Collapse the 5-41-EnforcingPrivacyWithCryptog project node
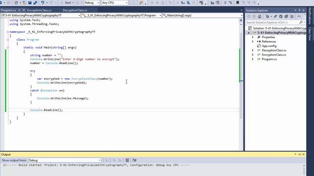This screenshot has width=314, height=176. click(x=249, y=33)
